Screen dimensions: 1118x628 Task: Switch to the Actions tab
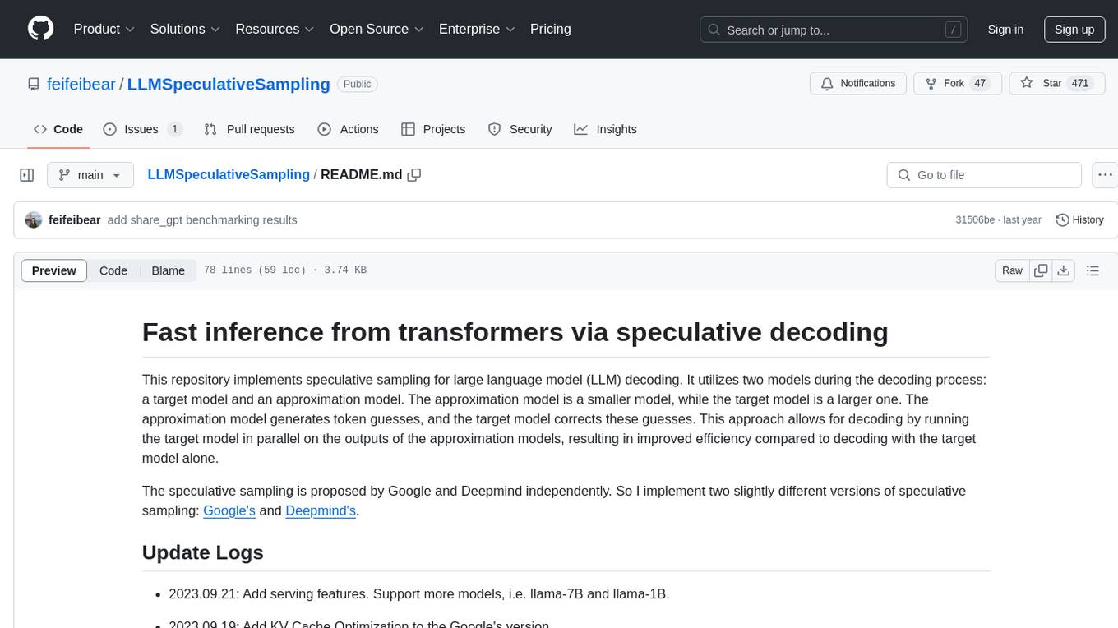tap(348, 129)
